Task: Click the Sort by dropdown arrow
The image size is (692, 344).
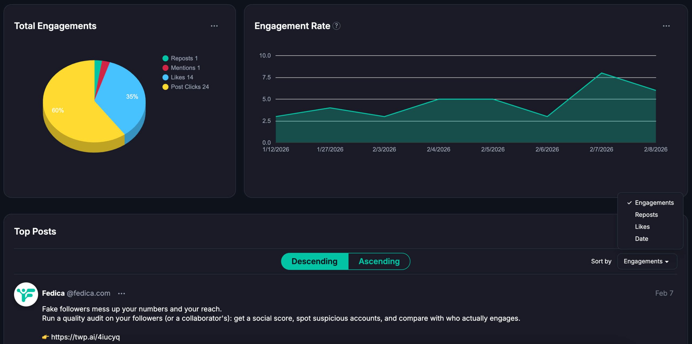Action: (x=667, y=262)
